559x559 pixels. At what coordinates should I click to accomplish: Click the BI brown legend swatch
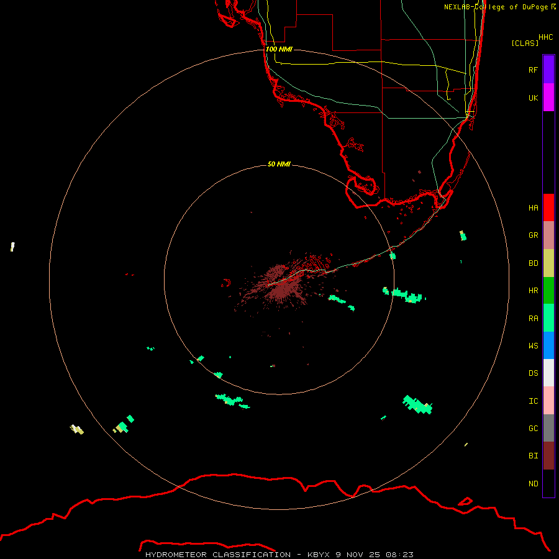(x=548, y=456)
